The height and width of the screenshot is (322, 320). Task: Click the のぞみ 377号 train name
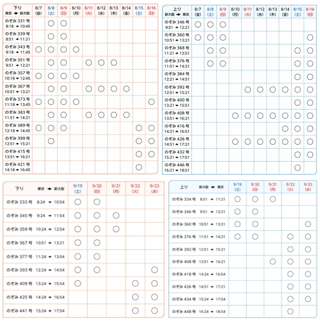pos(19,257)
